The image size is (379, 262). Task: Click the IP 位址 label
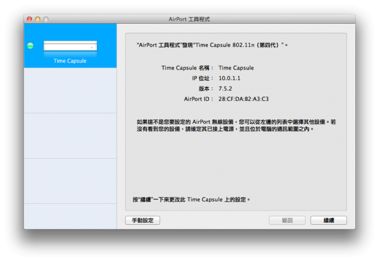(x=203, y=78)
